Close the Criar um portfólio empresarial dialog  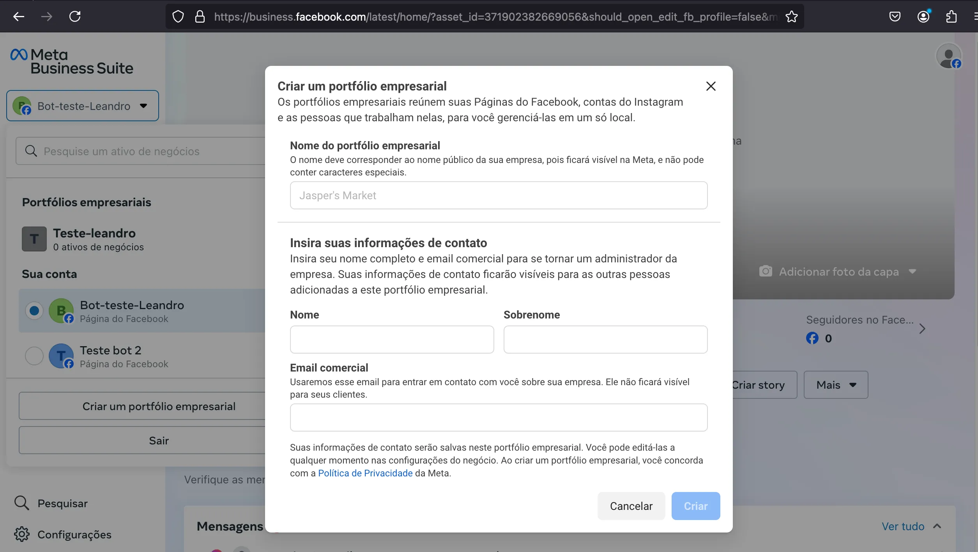click(x=711, y=86)
